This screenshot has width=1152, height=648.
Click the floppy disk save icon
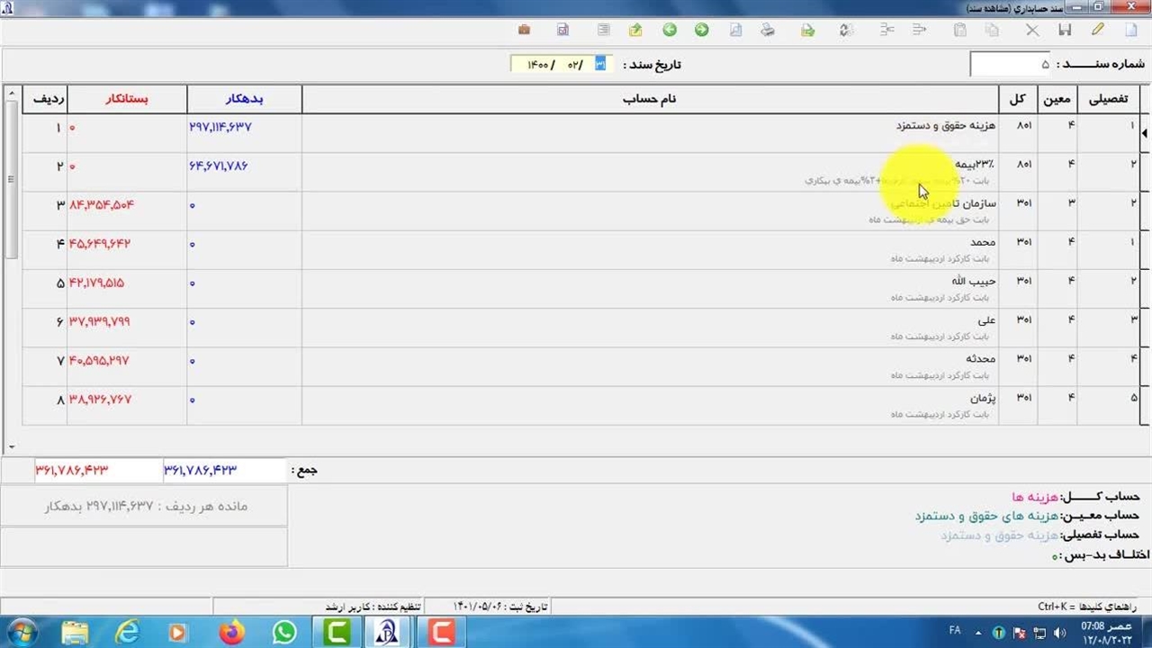point(1065,30)
